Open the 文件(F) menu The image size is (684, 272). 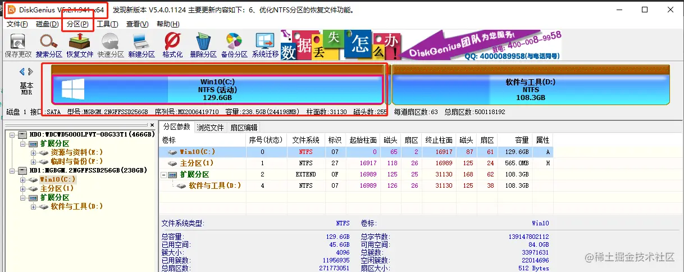click(17, 24)
